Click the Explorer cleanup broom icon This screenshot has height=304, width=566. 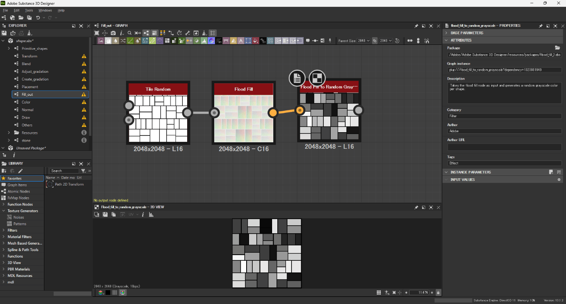coord(30,33)
